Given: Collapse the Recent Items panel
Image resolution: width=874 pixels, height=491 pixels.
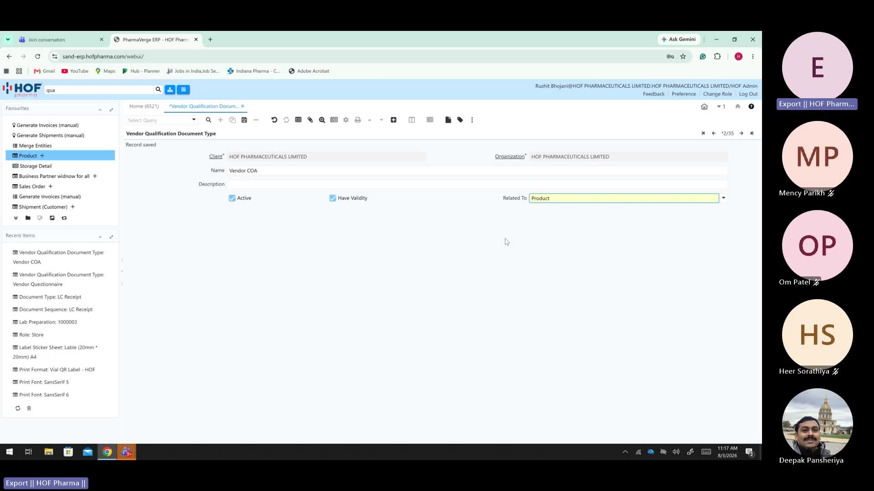Looking at the screenshot, I should tap(100, 237).
